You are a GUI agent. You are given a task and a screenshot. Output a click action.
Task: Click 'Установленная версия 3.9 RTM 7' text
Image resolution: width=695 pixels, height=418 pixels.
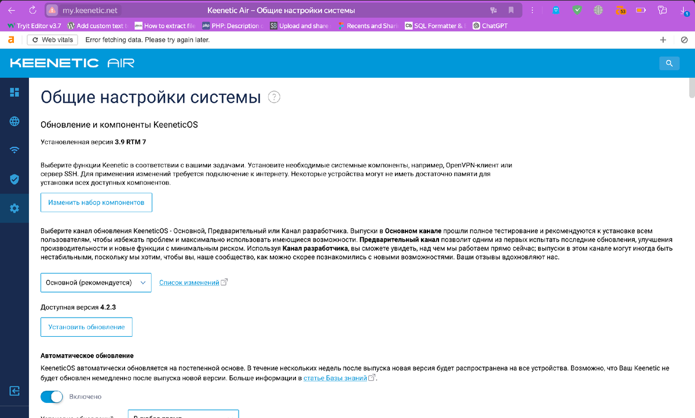[x=93, y=141]
